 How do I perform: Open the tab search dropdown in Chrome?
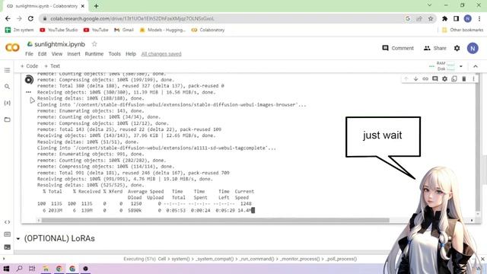(x=429, y=5)
